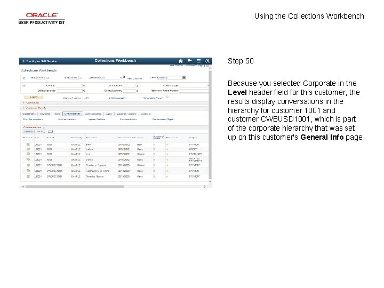Open the hamburger actions menu icon
The width and height of the screenshot is (384, 288).
(x=198, y=61)
